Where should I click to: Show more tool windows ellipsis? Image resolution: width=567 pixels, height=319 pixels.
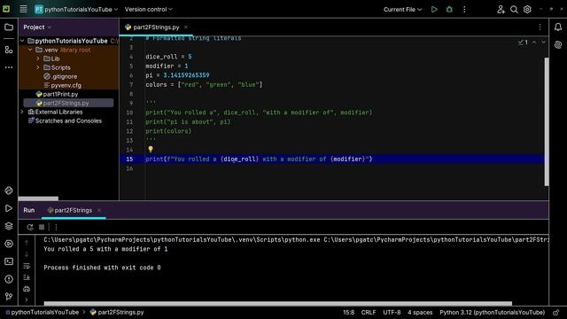click(x=9, y=67)
